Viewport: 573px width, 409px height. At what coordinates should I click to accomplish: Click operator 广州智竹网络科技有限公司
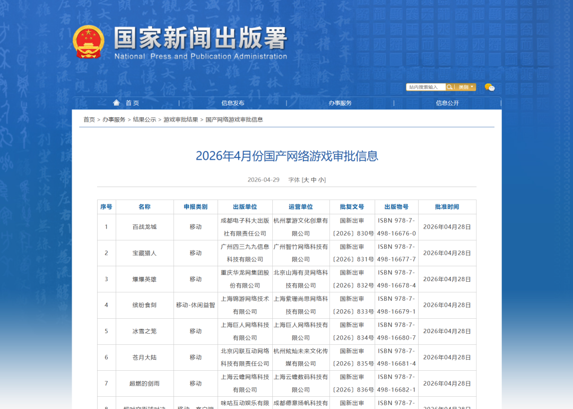[301, 253]
